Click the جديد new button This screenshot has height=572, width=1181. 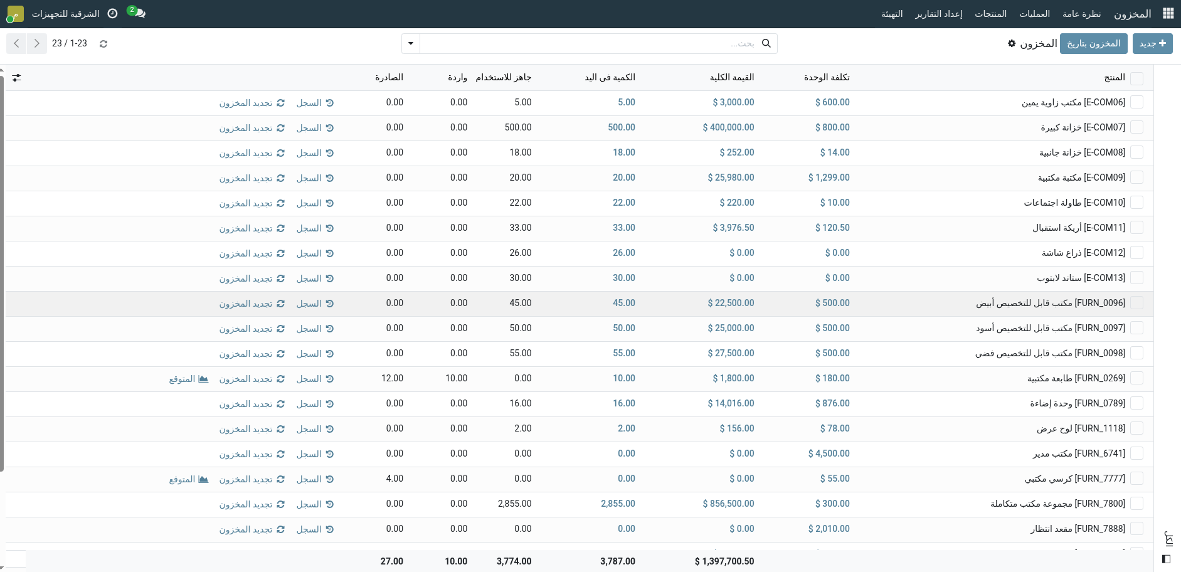[x=1152, y=43]
